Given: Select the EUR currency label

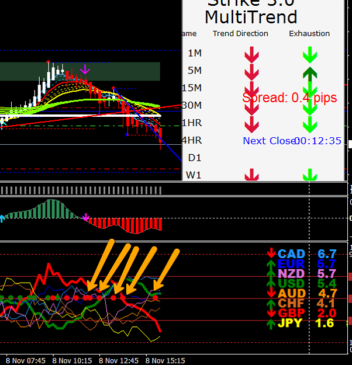Looking at the screenshot, I should point(291,264).
